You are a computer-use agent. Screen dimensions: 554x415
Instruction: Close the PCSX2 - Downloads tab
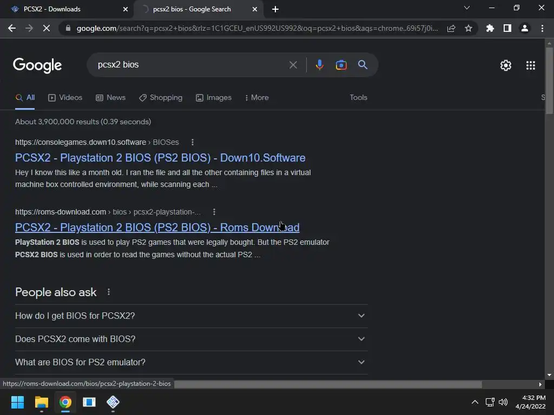click(x=126, y=9)
